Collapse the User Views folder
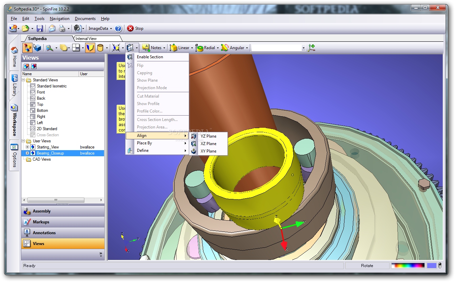 [23, 141]
